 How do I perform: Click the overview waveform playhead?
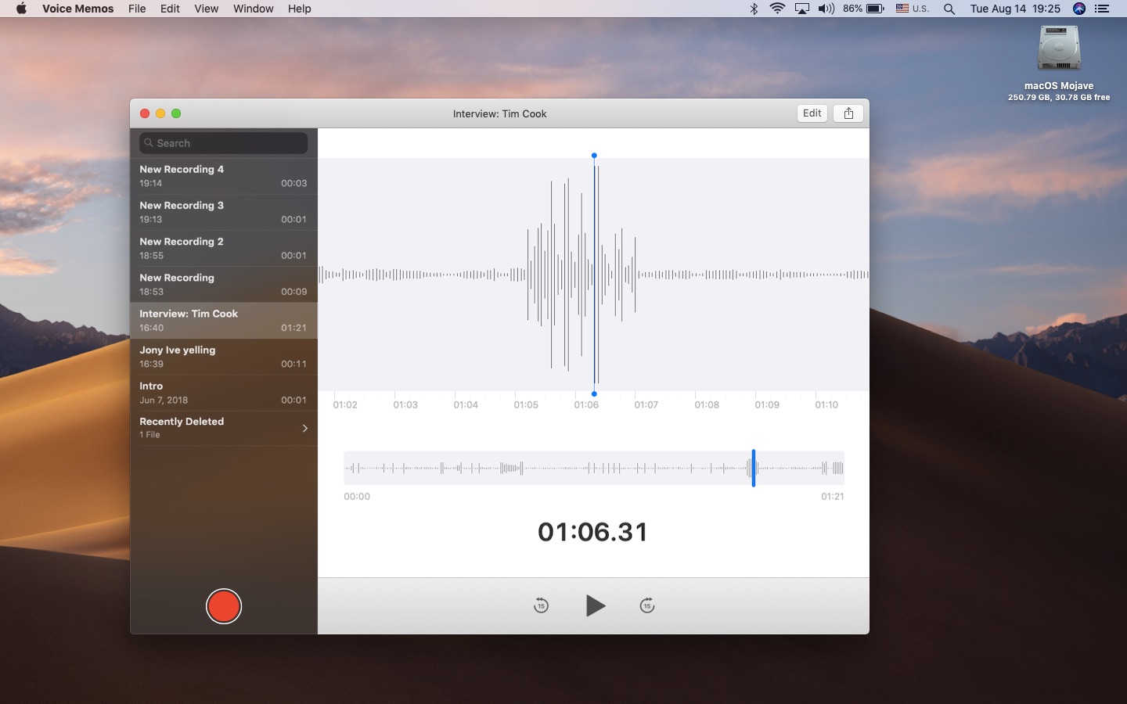coord(754,468)
